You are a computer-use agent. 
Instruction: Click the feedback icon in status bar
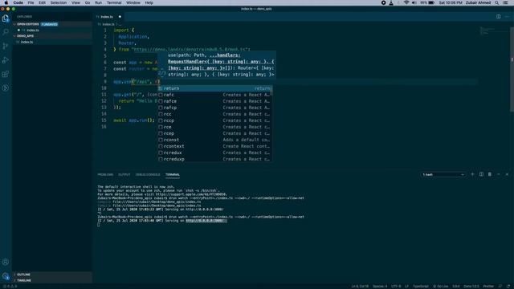500,287
